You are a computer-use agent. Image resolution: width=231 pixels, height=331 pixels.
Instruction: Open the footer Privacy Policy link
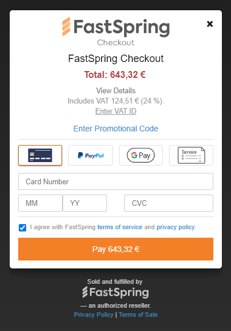(x=93, y=315)
